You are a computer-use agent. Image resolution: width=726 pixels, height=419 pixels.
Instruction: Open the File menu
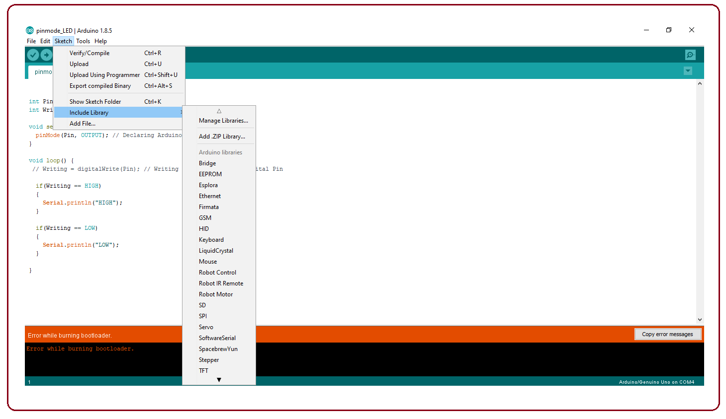pos(31,41)
